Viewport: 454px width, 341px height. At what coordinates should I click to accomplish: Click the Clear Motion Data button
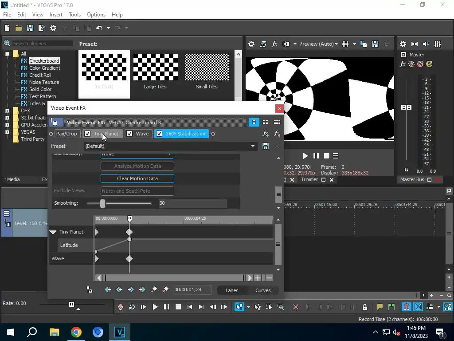137,178
